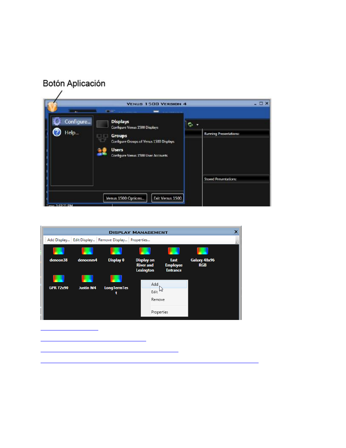Click the Groups network icon
The width and height of the screenshot is (346, 448).
102,138
